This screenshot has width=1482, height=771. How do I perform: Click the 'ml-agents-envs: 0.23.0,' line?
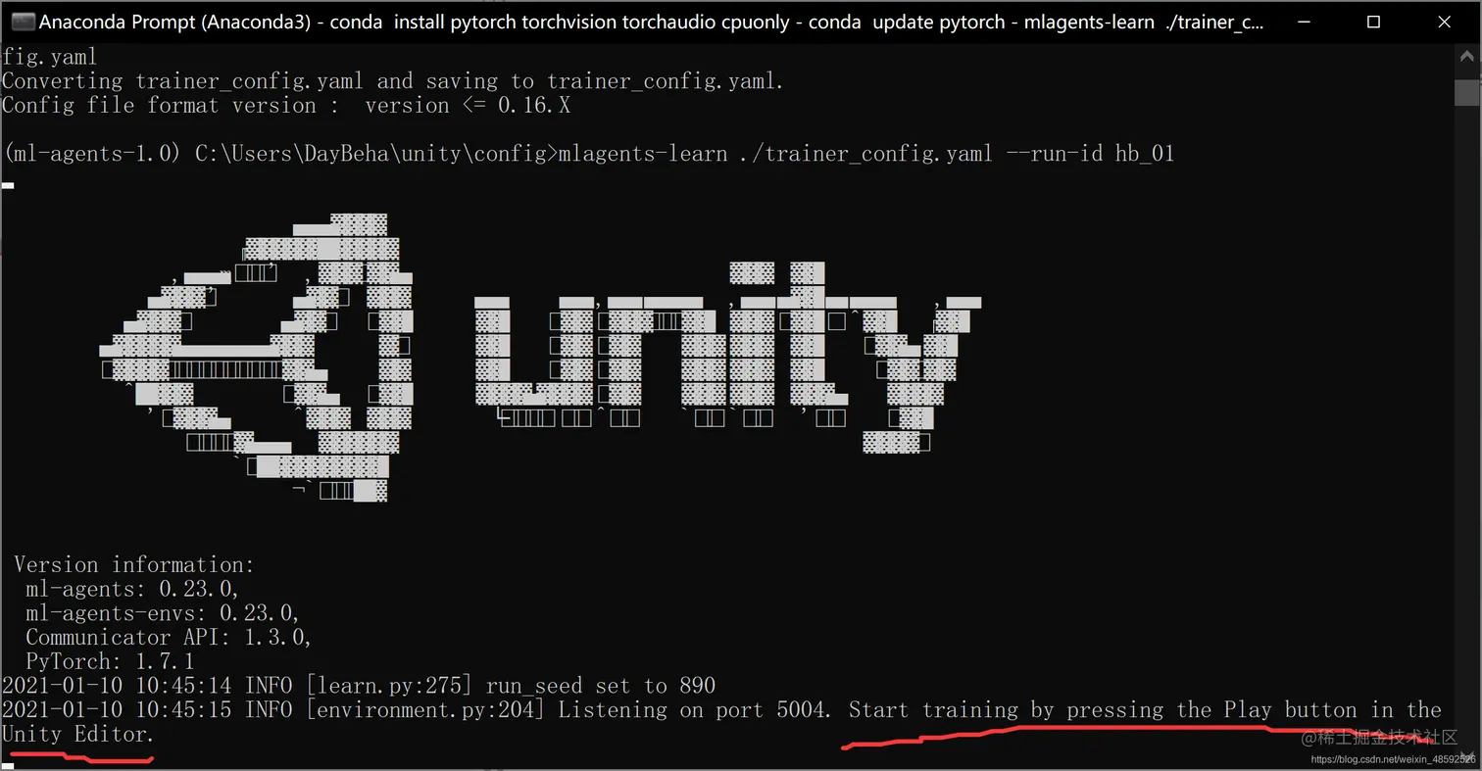click(163, 613)
